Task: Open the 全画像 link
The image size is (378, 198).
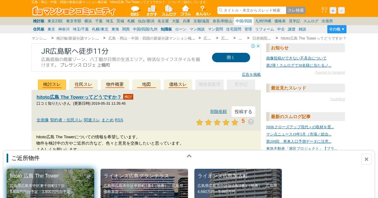Action: (43, 120)
